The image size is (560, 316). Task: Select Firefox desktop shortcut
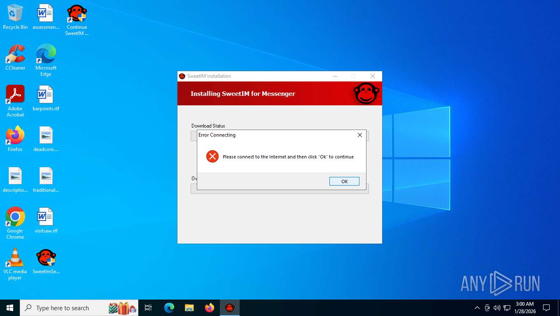(x=15, y=139)
